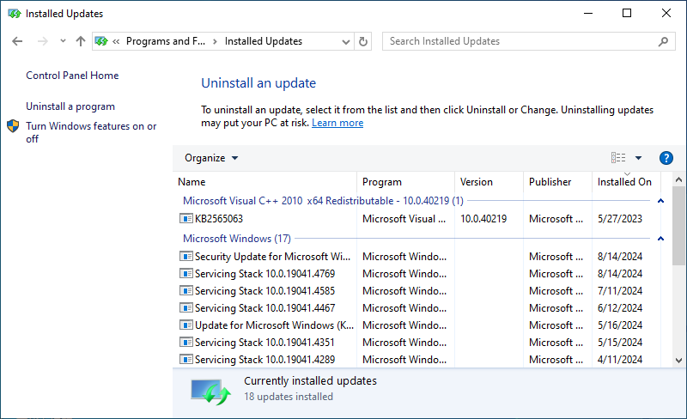Viewport: 687px width, 419px height.
Task: Click icon beside Update for Microsoft Windows
Action: pos(185,325)
